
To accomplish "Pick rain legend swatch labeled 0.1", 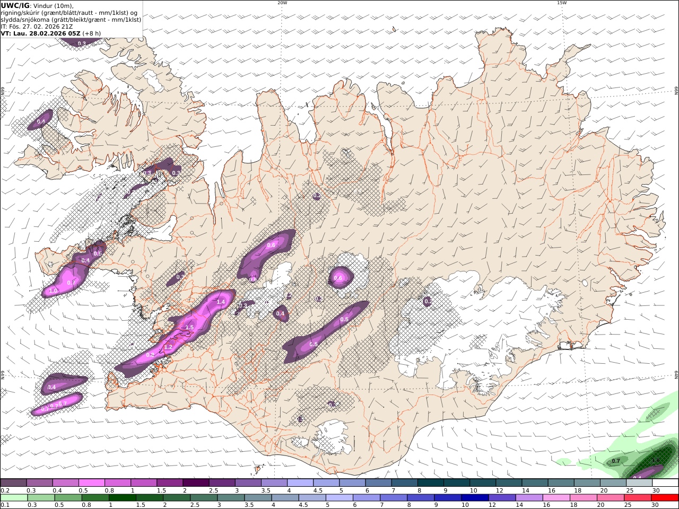I will 14,498.
